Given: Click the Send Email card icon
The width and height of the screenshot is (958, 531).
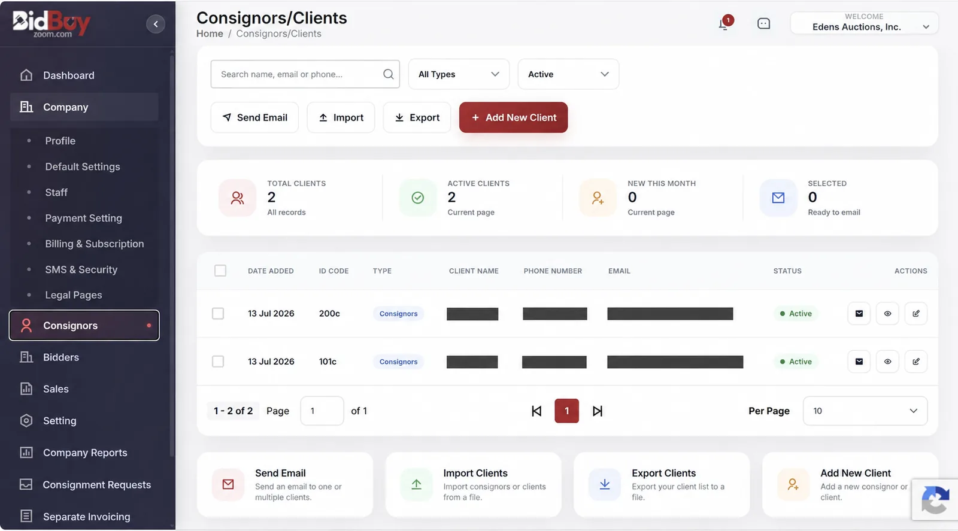Looking at the screenshot, I should click(x=228, y=484).
